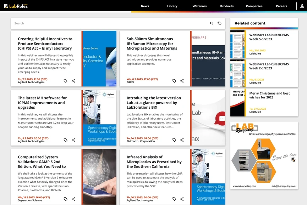Click into the Search field
Image resolution: width=307 pixels, height=205 pixels.
[110, 23]
